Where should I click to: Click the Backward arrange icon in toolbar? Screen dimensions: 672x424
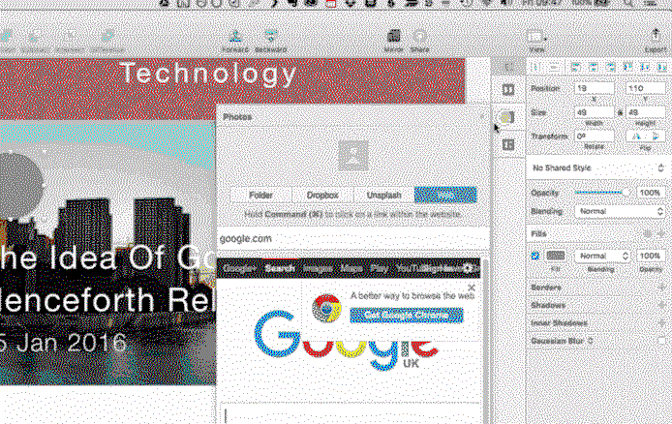[270, 35]
